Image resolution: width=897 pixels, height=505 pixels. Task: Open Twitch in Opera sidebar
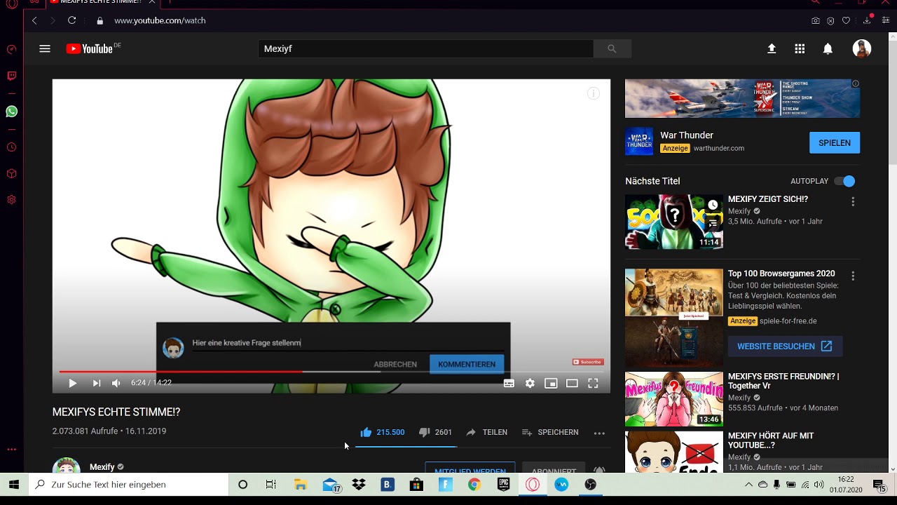11,76
